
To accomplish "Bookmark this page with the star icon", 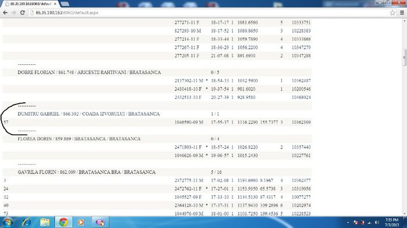I will (392, 13).
